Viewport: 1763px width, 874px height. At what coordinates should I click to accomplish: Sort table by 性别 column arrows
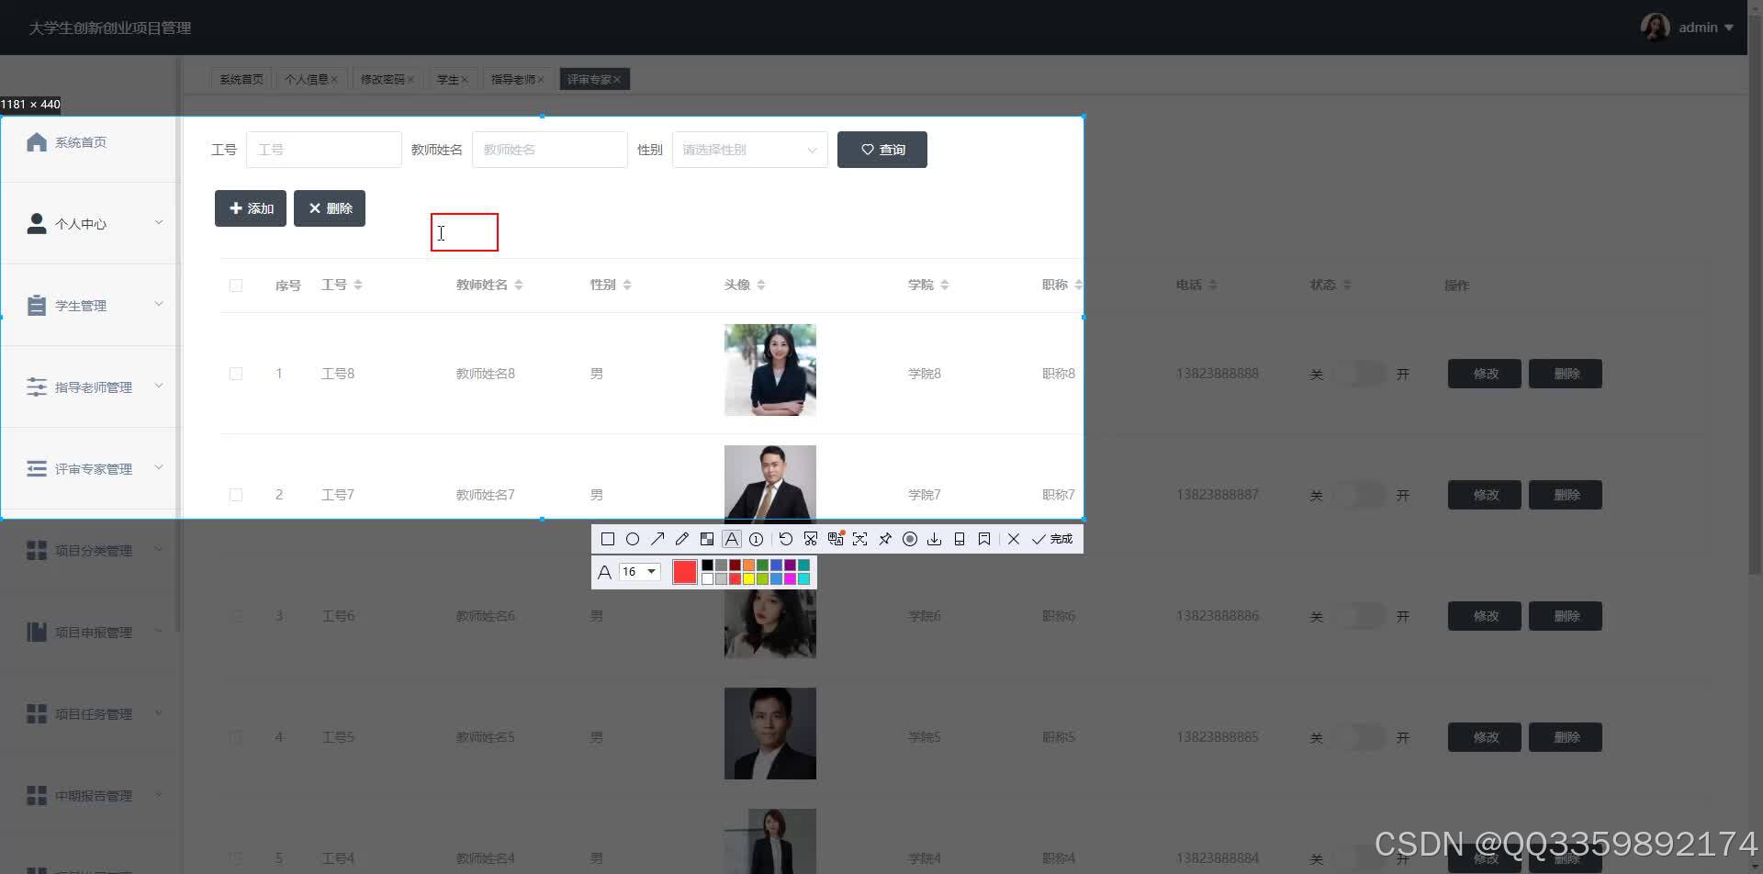click(x=627, y=285)
